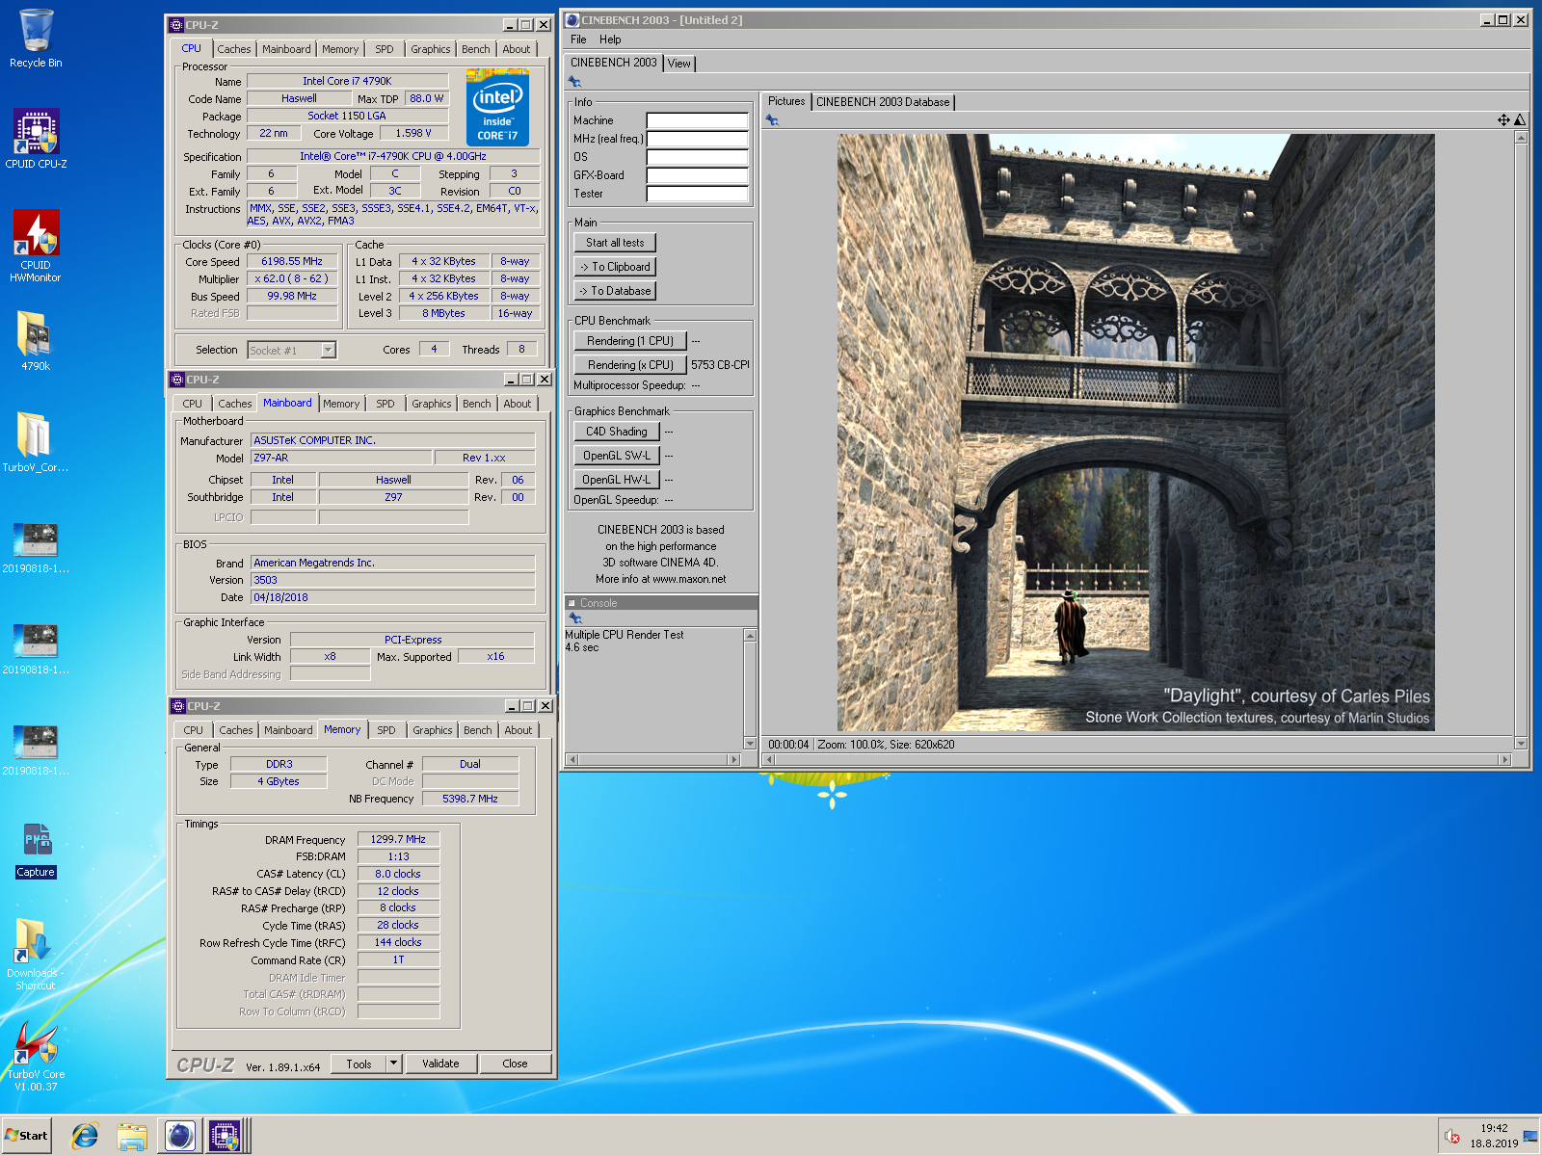Switch to CPU-Z taskbar button
Image resolution: width=1542 pixels, height=1156 pixels.
pos(225,1136)
